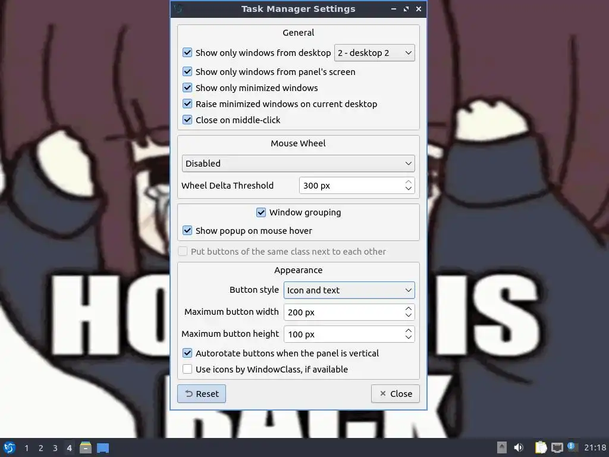Viewport: 609px width, 457px height.
Task: Open the file manager from the panel
Action: tap(86, 447)
